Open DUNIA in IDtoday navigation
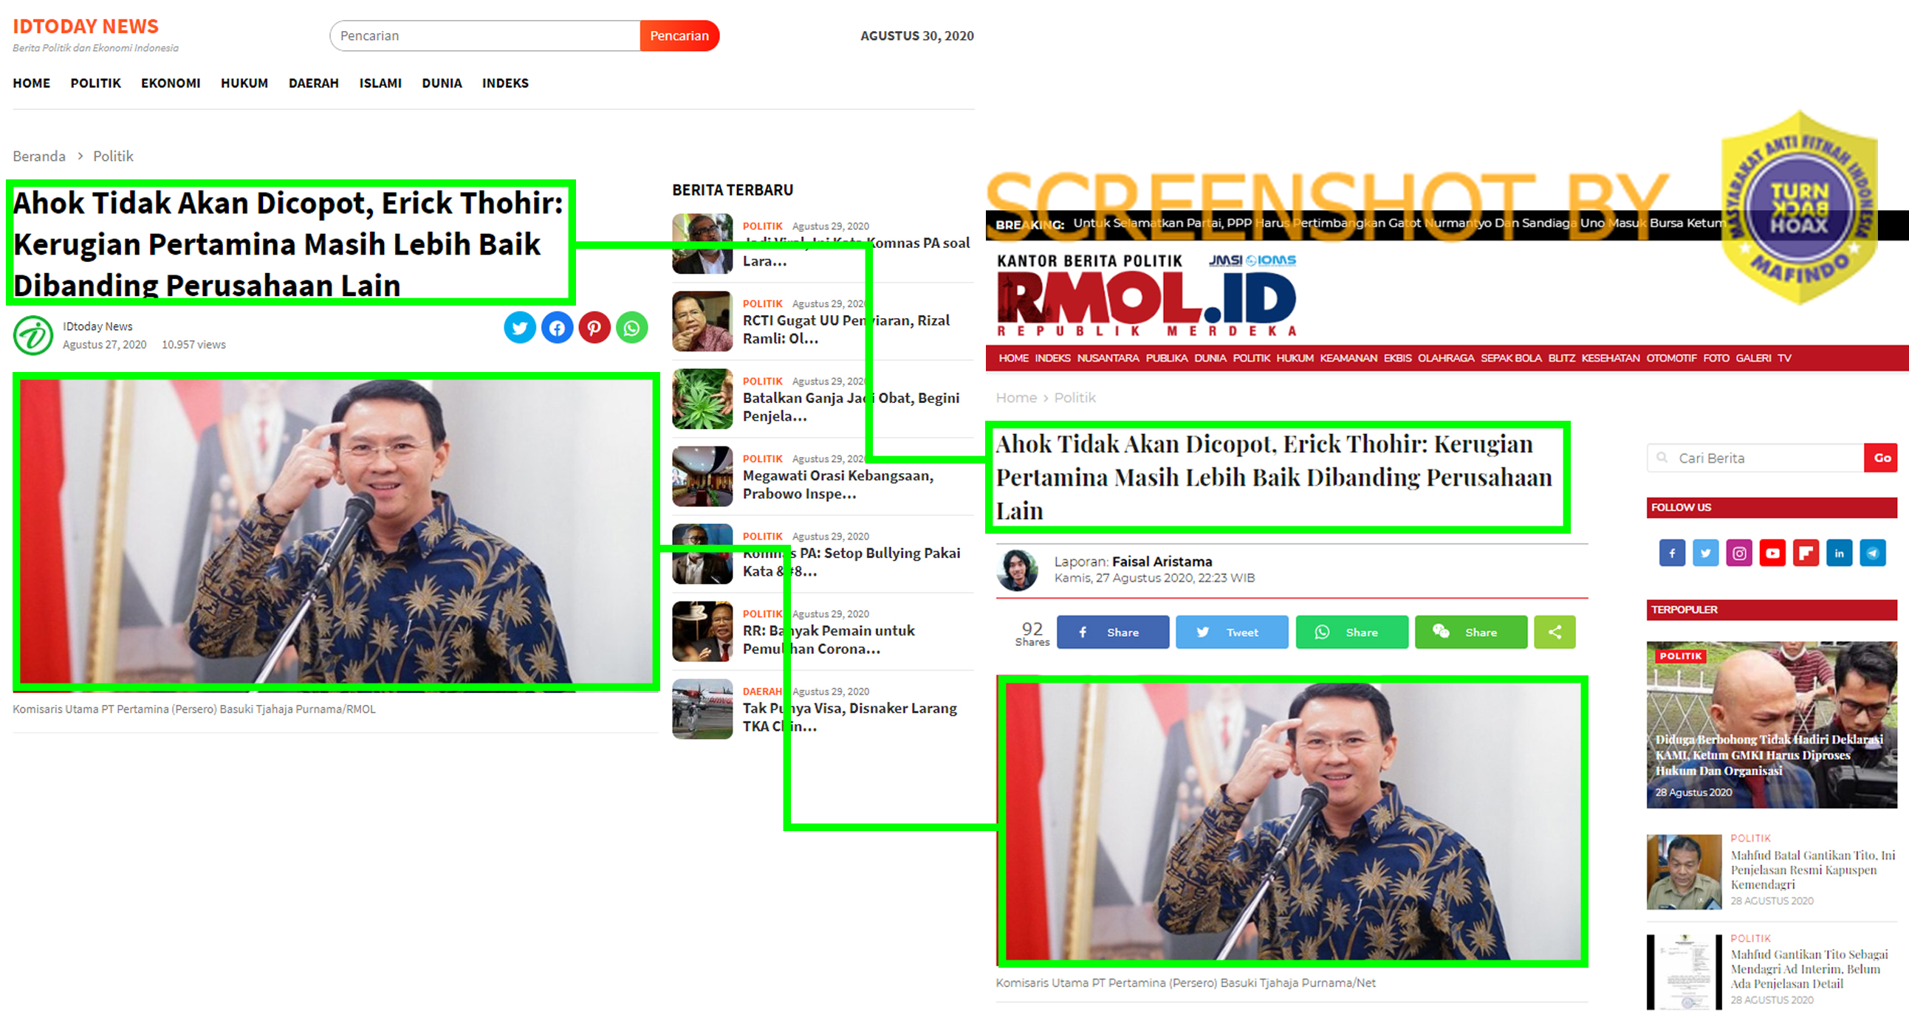 (442, 83)
